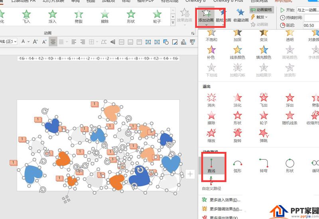Screen dimensions: 319x219
Task: Toggle the 动画窗格 (Animation Pane) button
Action: tap(262, 10)
